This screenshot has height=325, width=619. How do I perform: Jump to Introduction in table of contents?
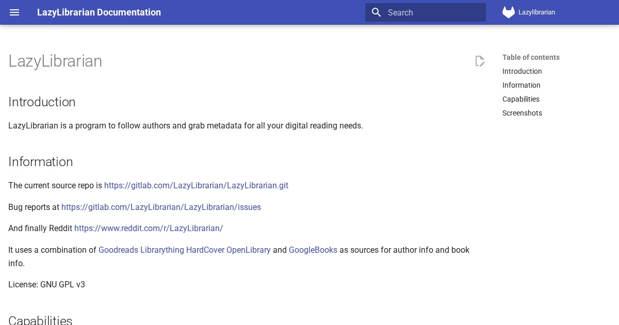(522, 71)
